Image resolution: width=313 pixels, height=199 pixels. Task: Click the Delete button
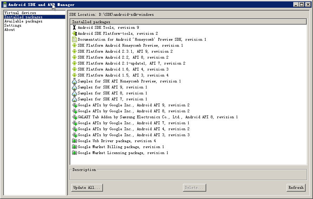coord(194,187)
